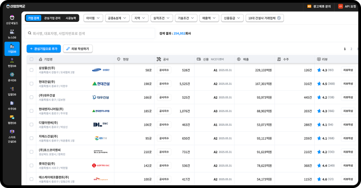Expand the 지역 filter dropdown
This screenshot has height=188, width=361.
click(140, 18)
